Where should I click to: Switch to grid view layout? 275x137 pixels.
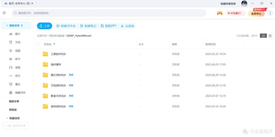point(270,36)
